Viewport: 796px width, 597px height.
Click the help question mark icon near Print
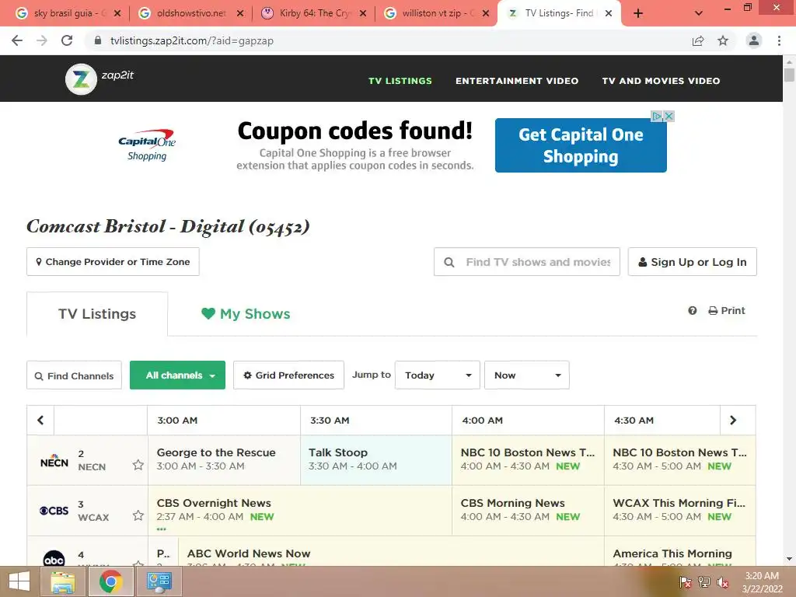click(x=693, y=311)
